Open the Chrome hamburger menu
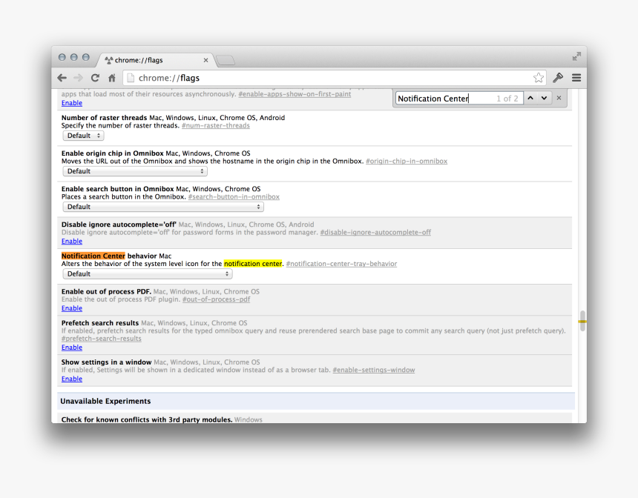 coord(576,78)
